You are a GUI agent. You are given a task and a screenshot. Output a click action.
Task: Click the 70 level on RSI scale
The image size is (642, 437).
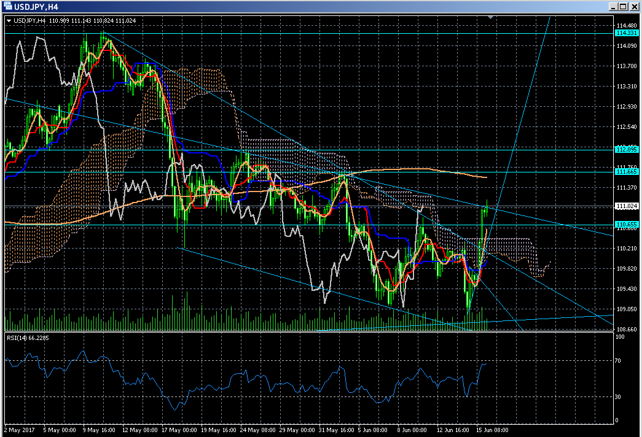click(619, 361)
